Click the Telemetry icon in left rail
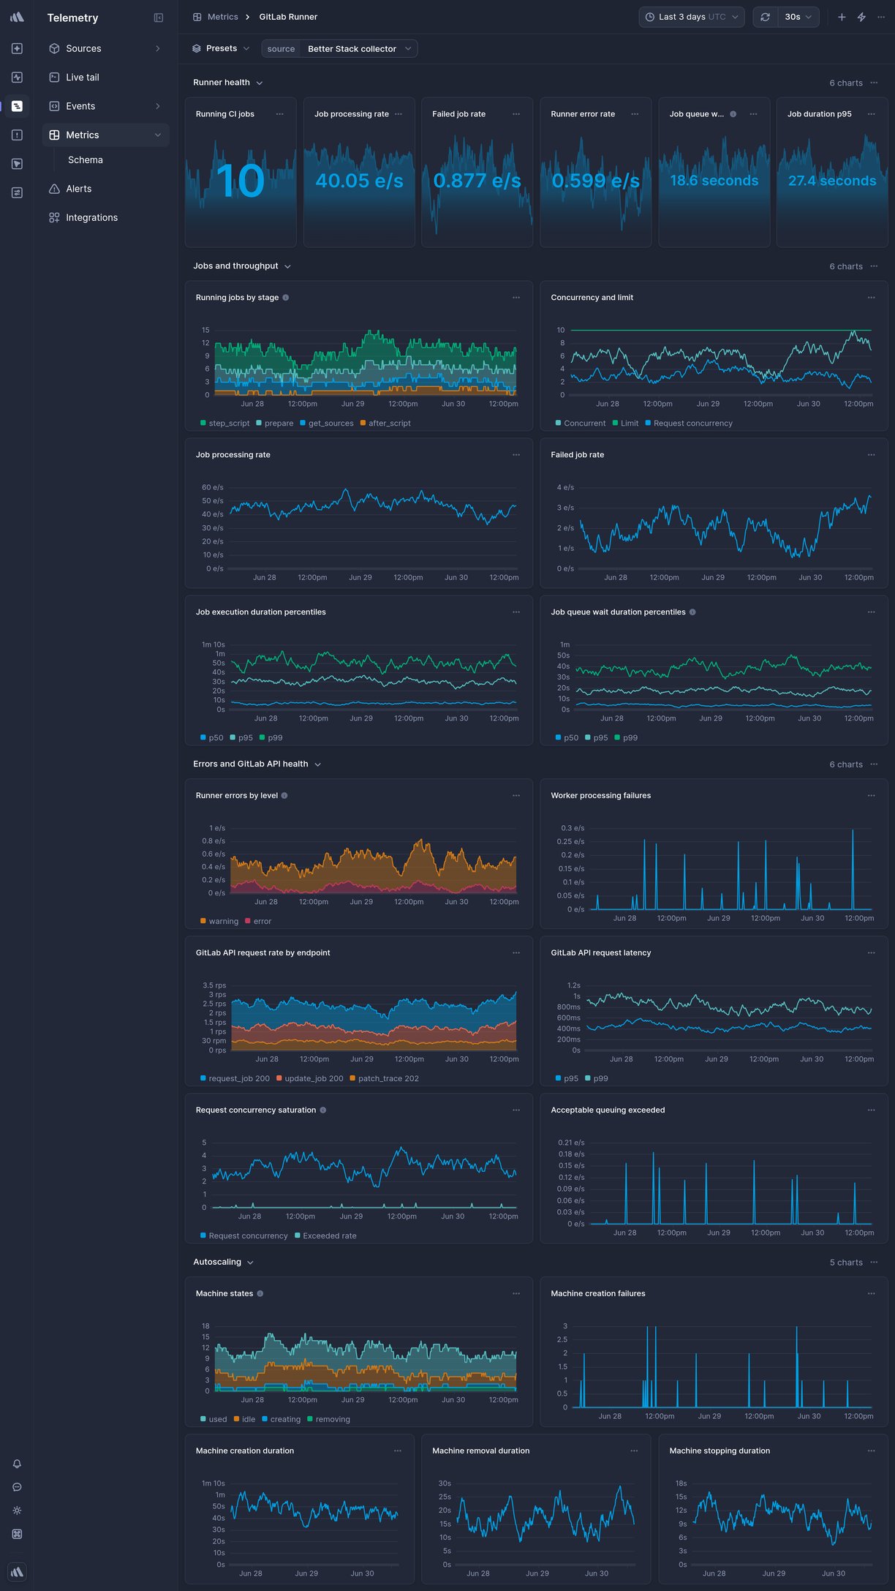Viewport: 895px width, 1591px height. 17,106
